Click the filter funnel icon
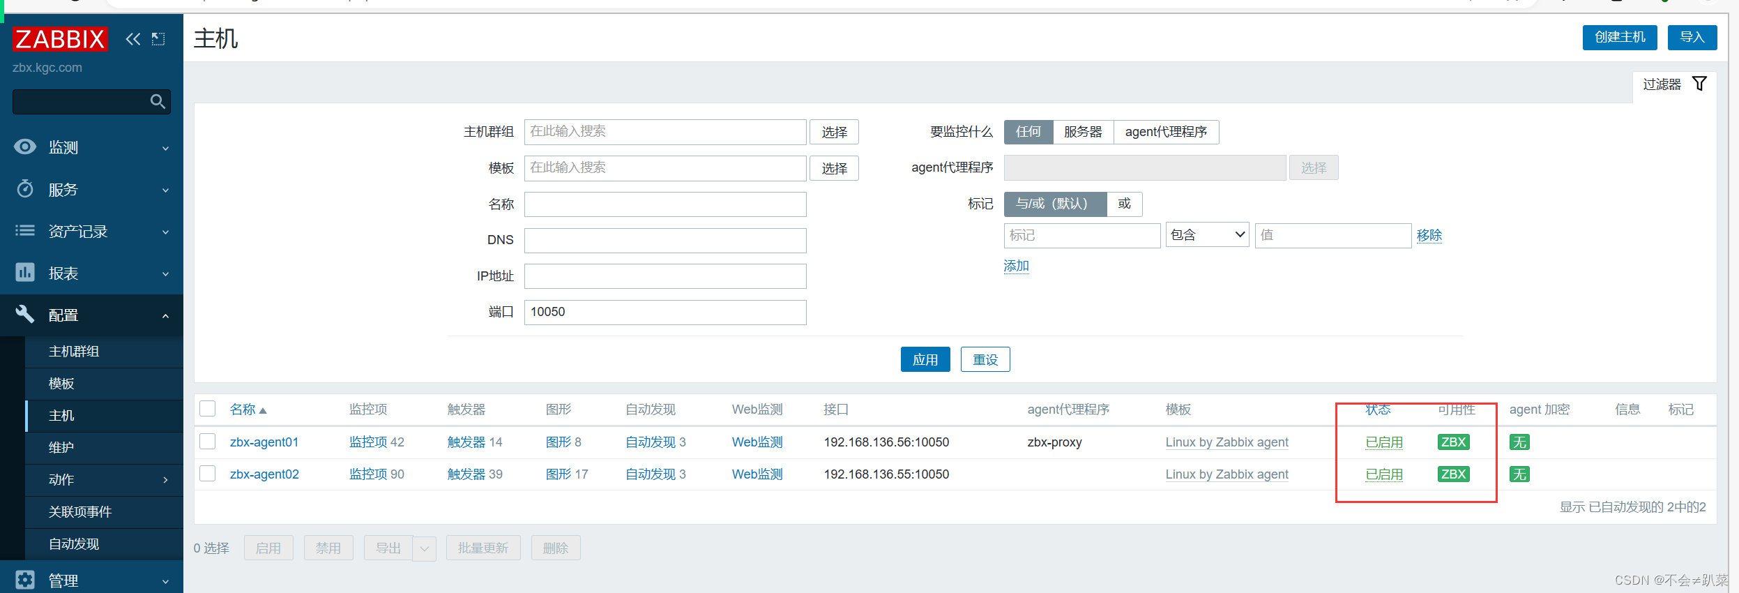This screenshot has width=1739, height=593. tap(1700, 84)
